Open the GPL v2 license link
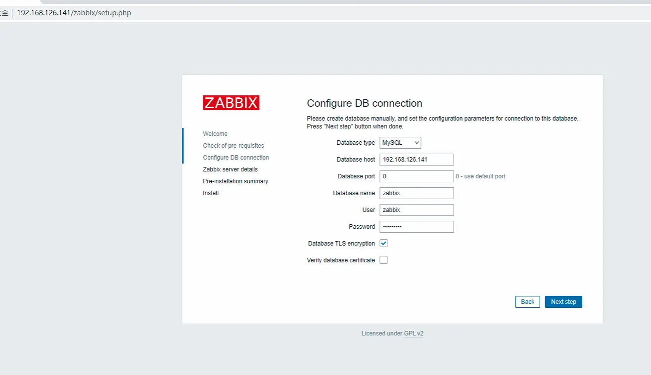 [x=414, y=333]
